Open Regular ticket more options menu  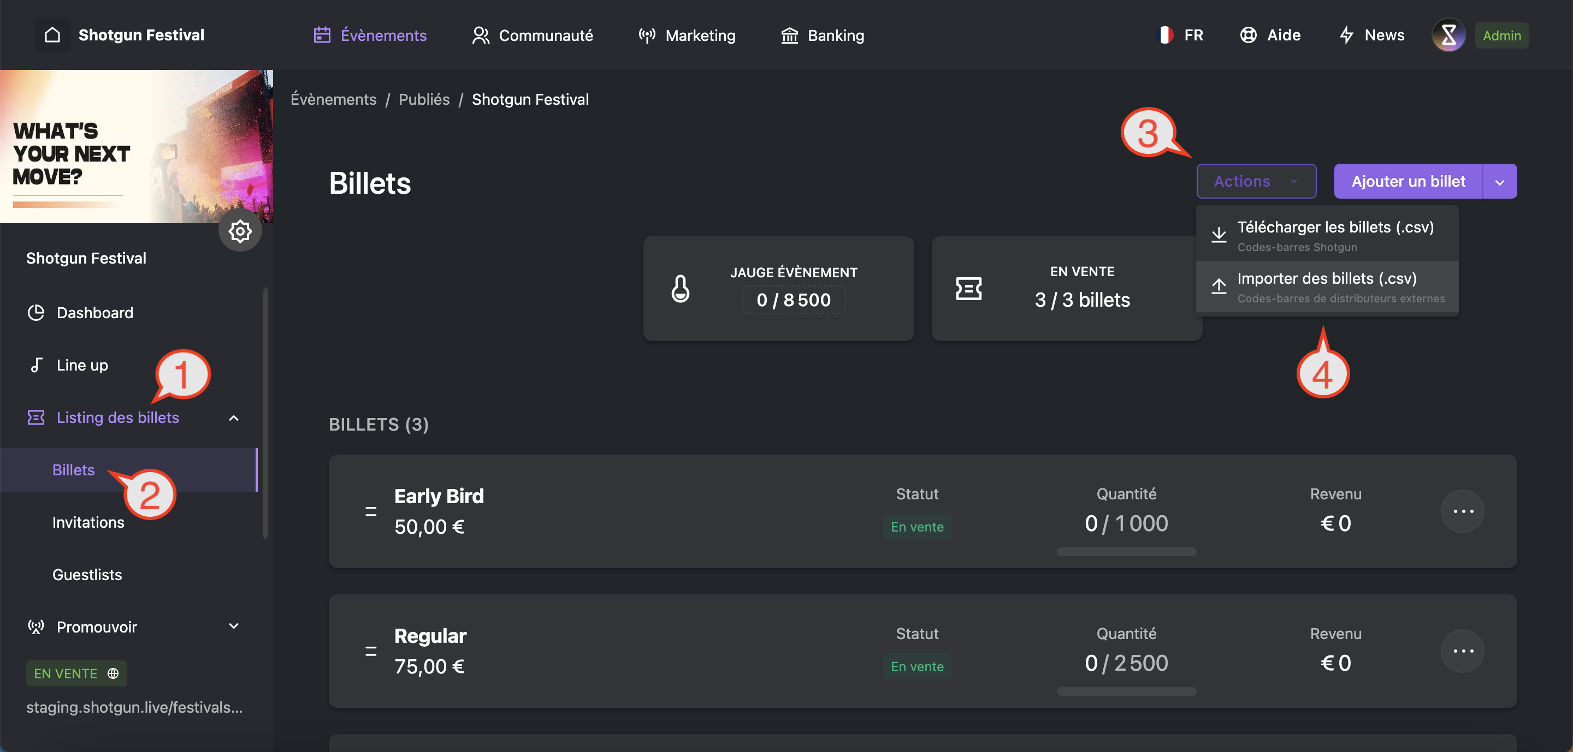(1463, 650)
